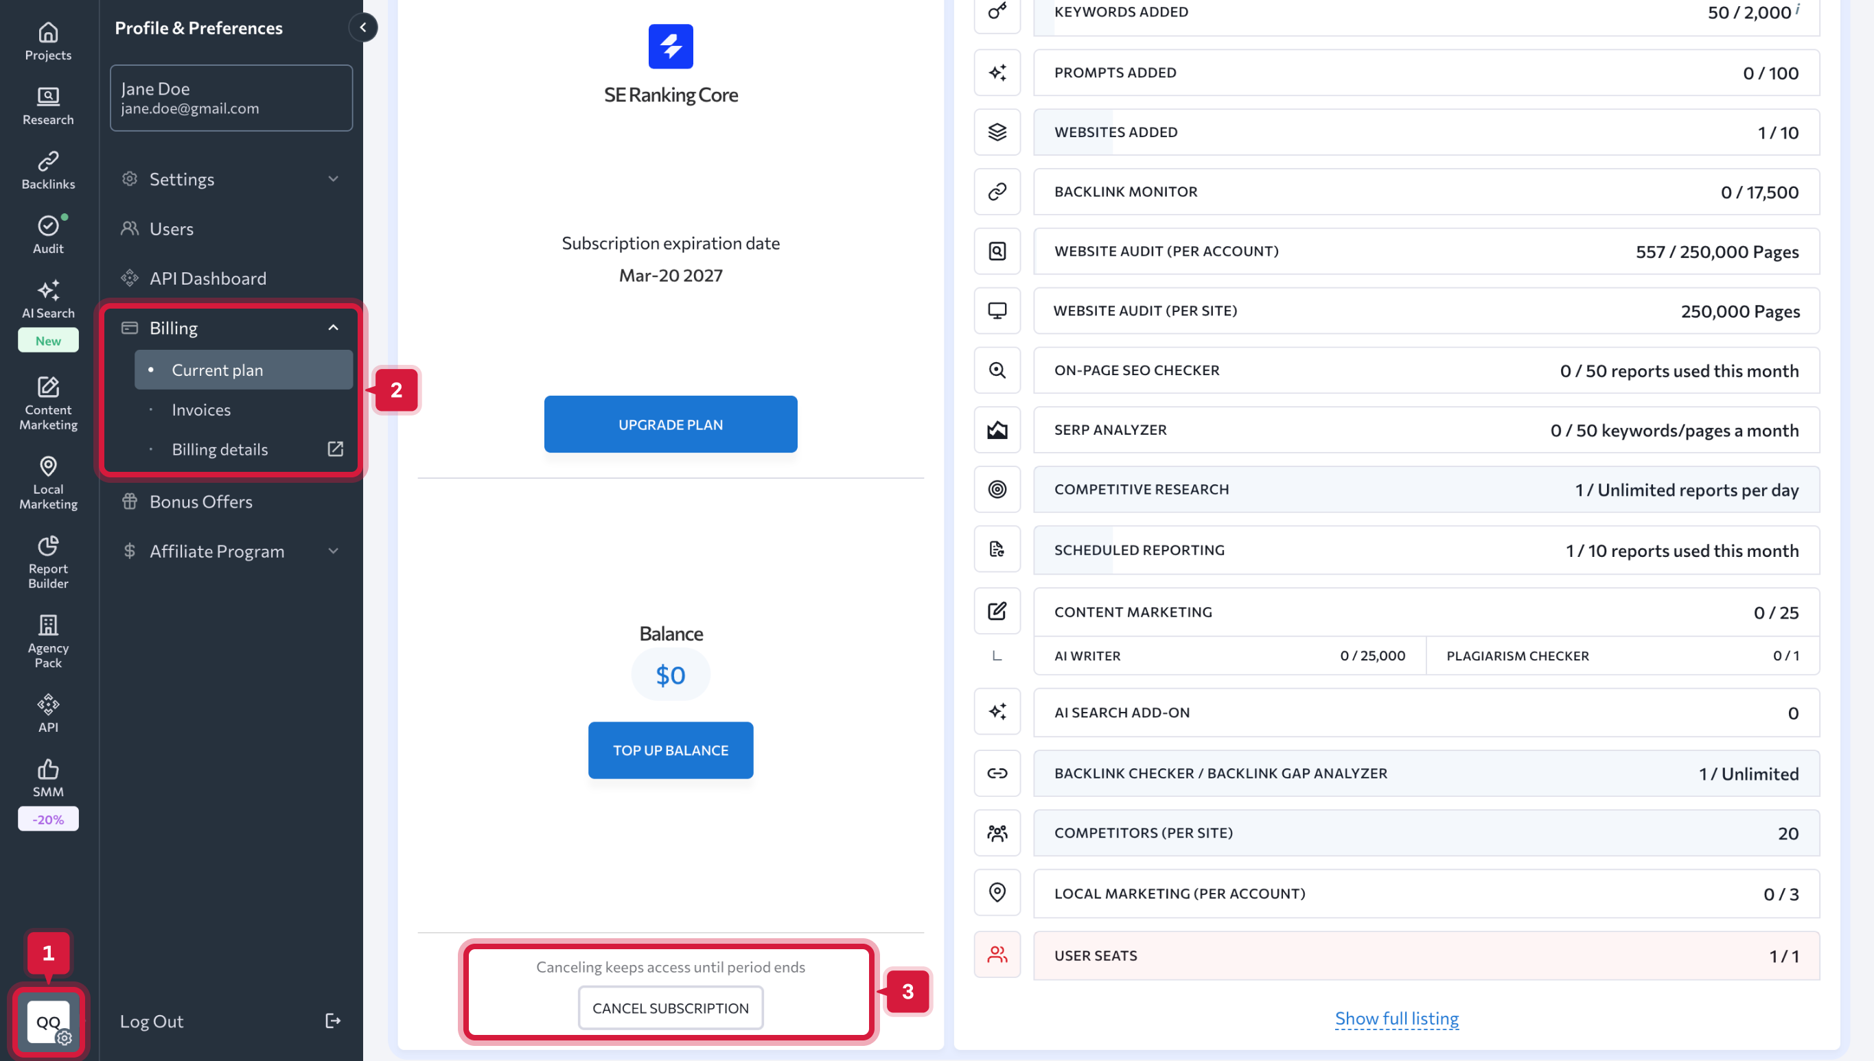Open the Users menu item
Viewport: 1874px width, 1061px height.
point(172,229)
